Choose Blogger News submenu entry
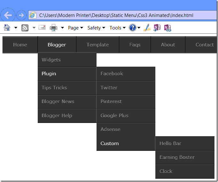 tap(67, 102)
